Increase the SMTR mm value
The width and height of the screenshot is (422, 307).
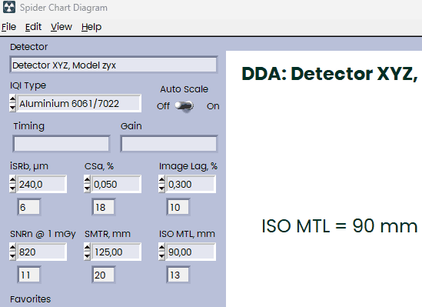pyautogui.click(x=87, y=247)
